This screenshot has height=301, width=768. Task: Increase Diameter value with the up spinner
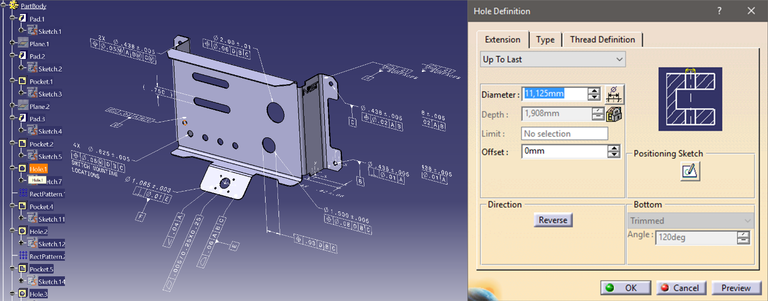coord(594,91)
